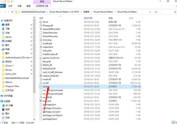Select node.dll file icon

coord(41,79)
